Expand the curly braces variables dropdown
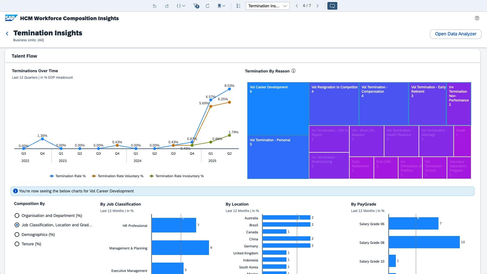Viewport: 487px width, 274px height. [x=181, y=6]
